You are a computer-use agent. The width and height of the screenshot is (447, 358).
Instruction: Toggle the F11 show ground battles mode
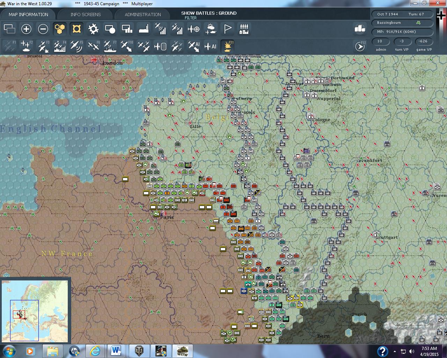click(x=227, y=46)
